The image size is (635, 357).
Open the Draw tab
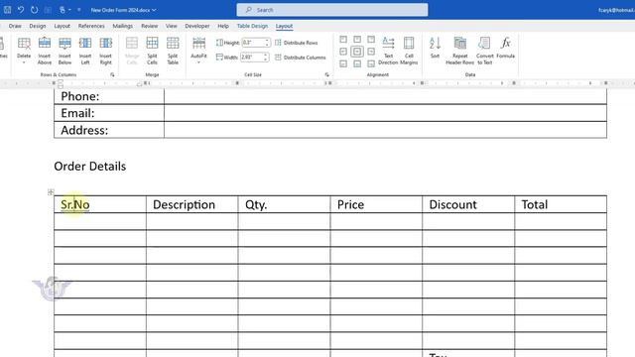click(x=15, y=26)
